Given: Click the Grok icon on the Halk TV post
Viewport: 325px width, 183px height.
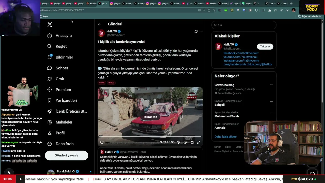Looking at the screenshot, I should click(x=196, y=31).
